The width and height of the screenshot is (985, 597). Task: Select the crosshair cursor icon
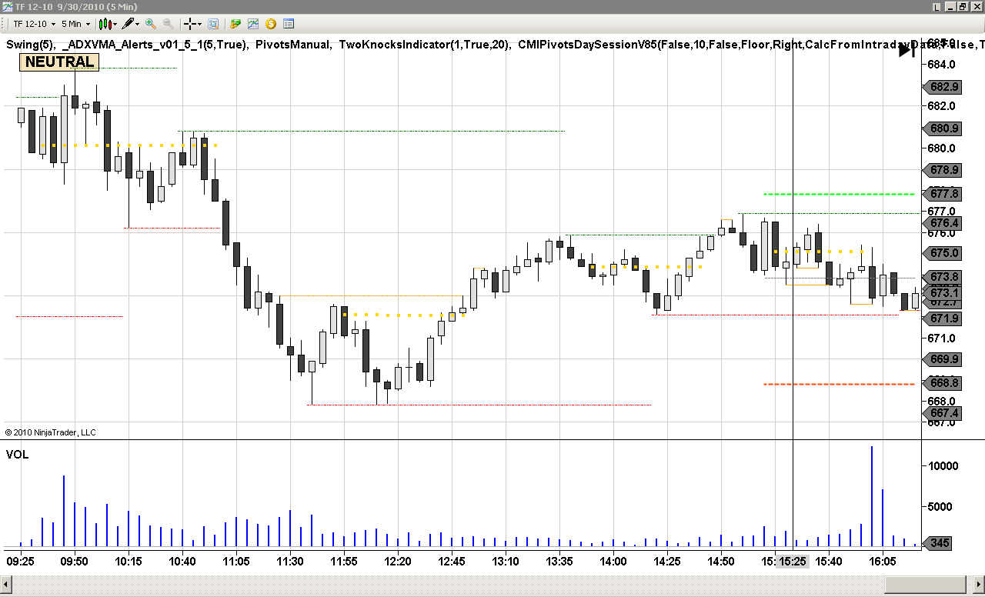pyautogui.click(x=190, y=24)
